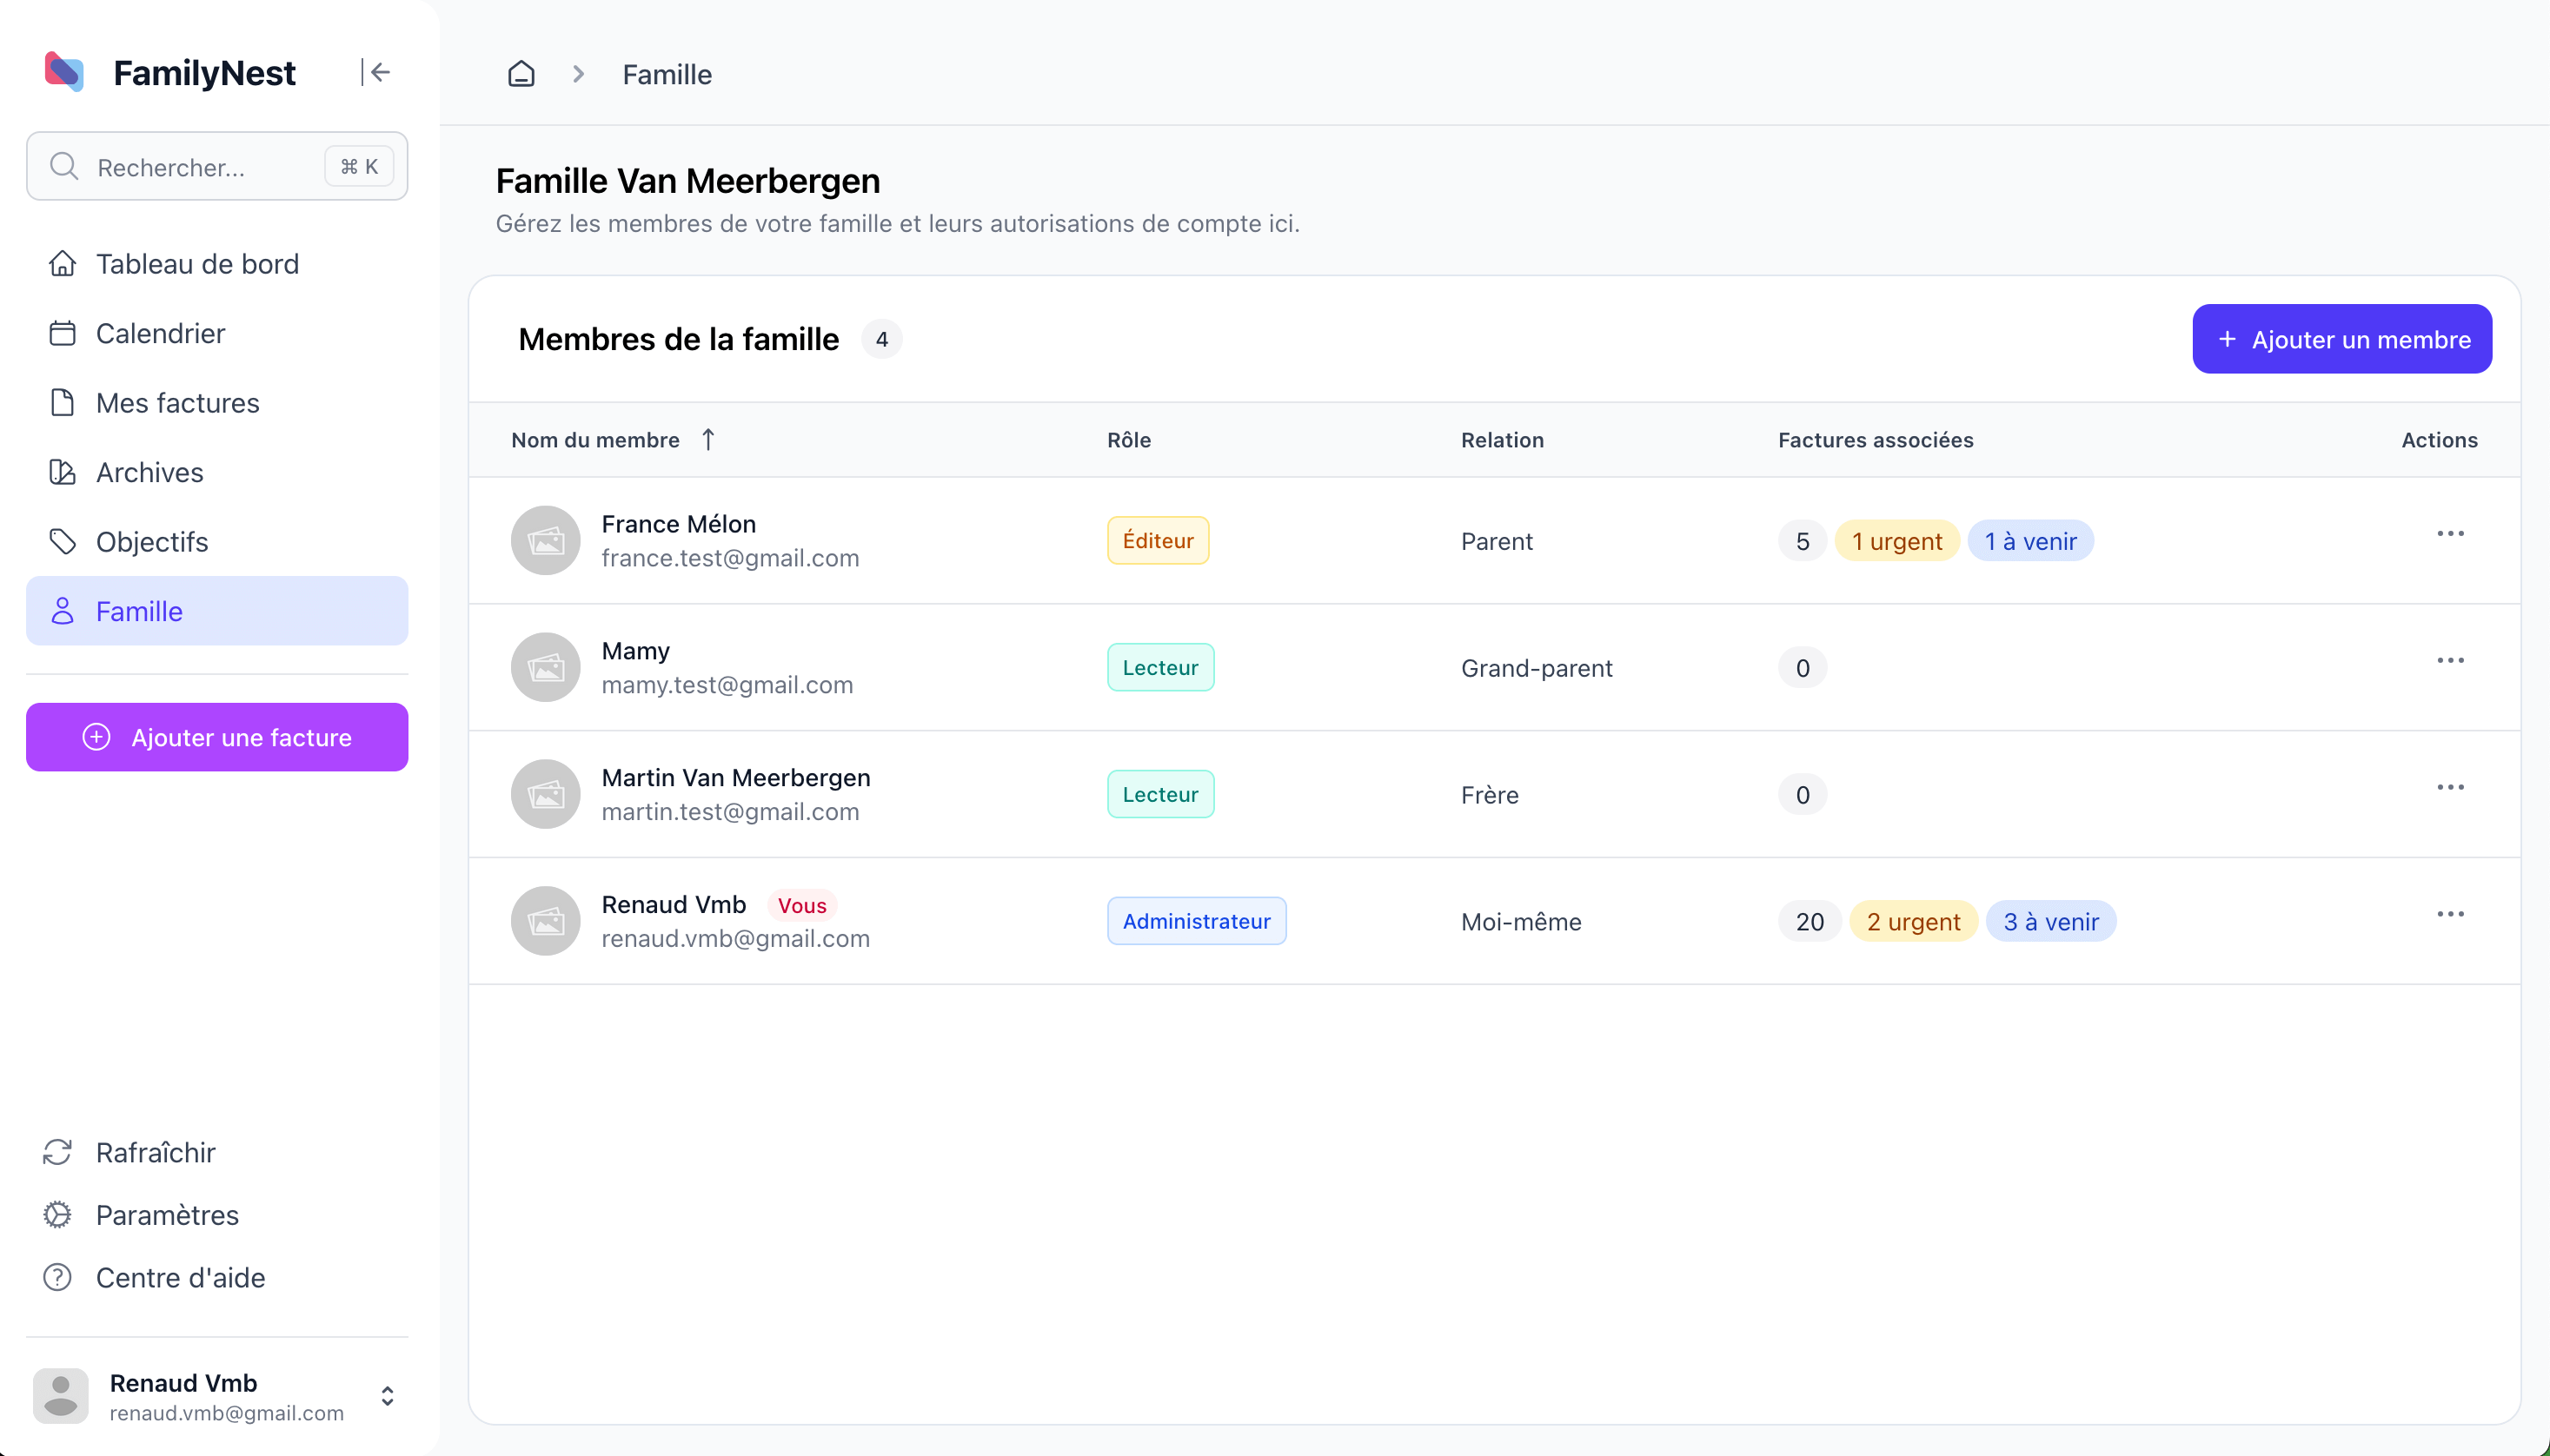
Task: Expand the Renaud Vmb account switcher
Action: pos(387,1396)
